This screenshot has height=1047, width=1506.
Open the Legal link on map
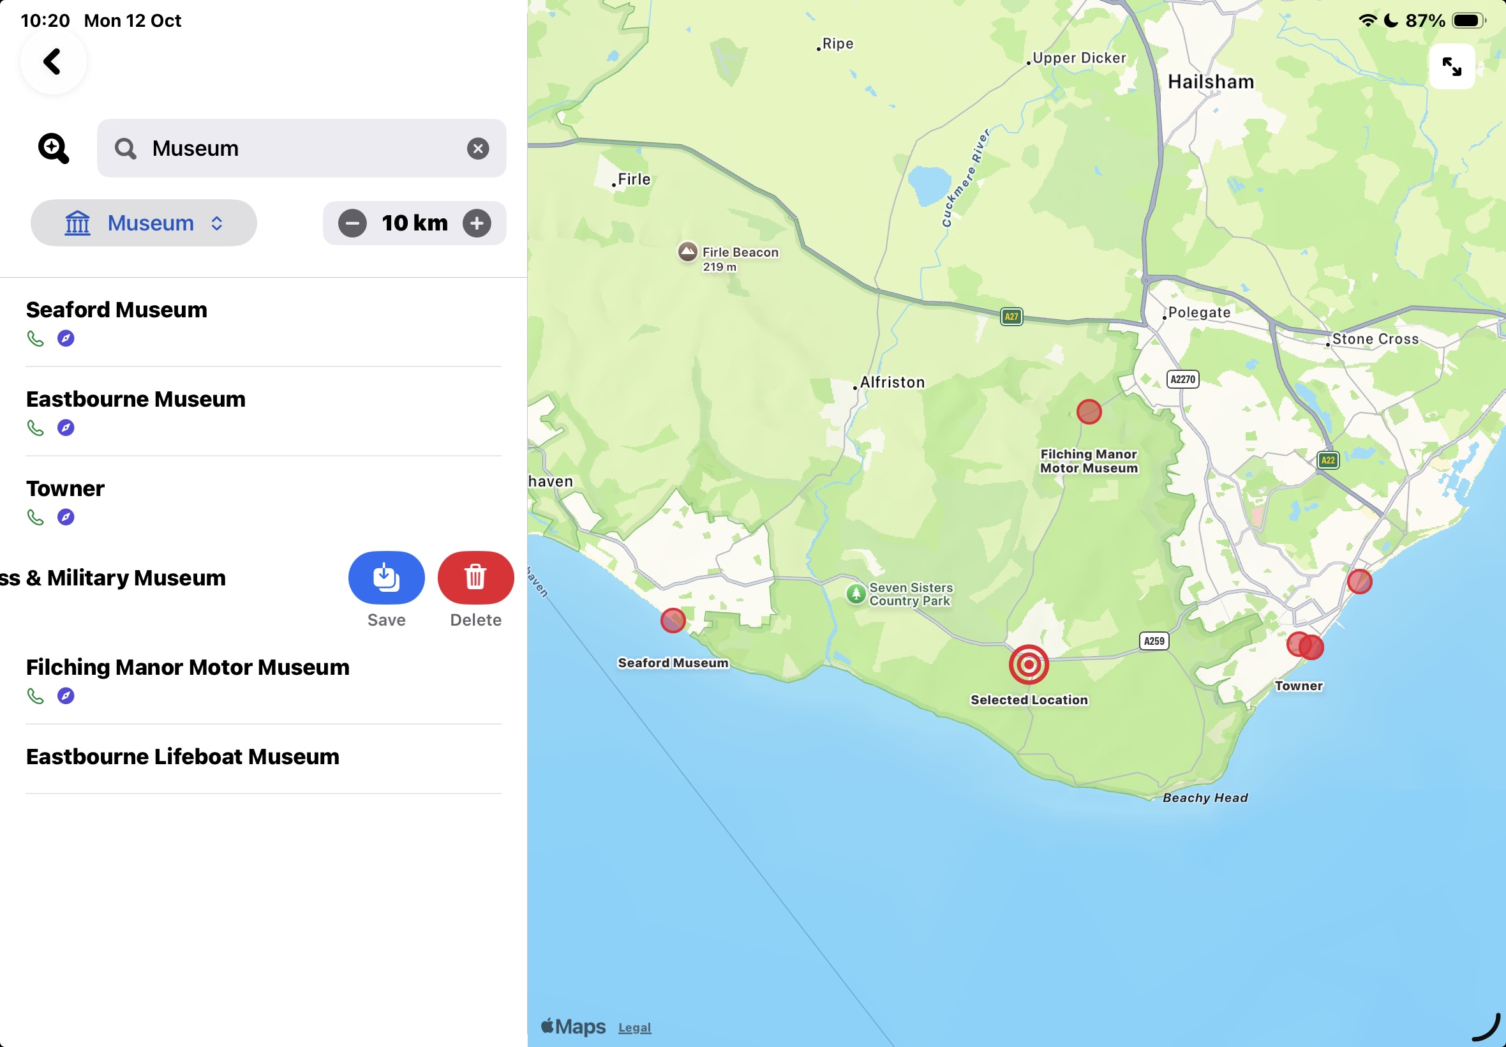point(635,1028)
